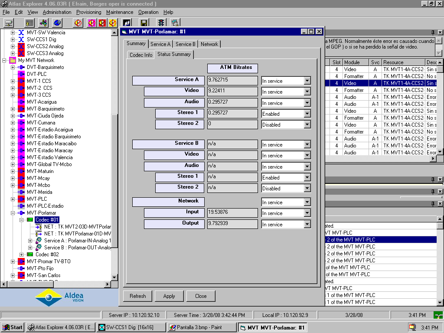The height and width of the screenshot is (333, 444).
Task: Click the running figure toolbar icon
Action: click(x=127, y=23)
